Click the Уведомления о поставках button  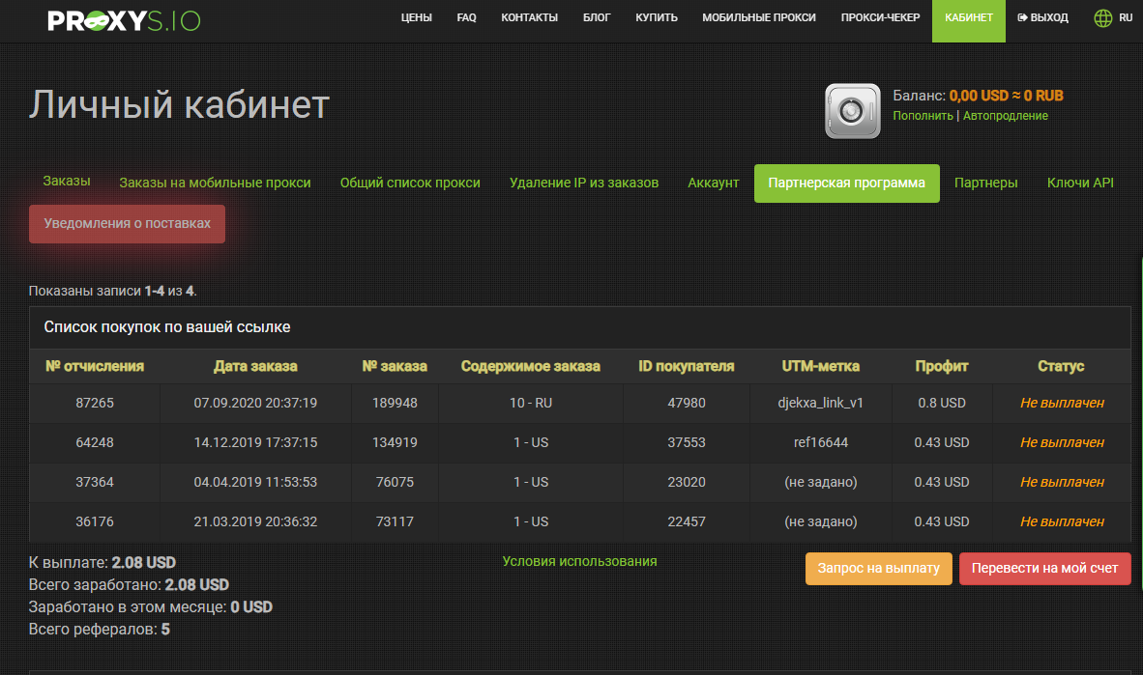[127, 223]
